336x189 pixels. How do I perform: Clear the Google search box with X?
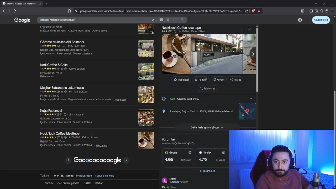click(x=153, y=20)
